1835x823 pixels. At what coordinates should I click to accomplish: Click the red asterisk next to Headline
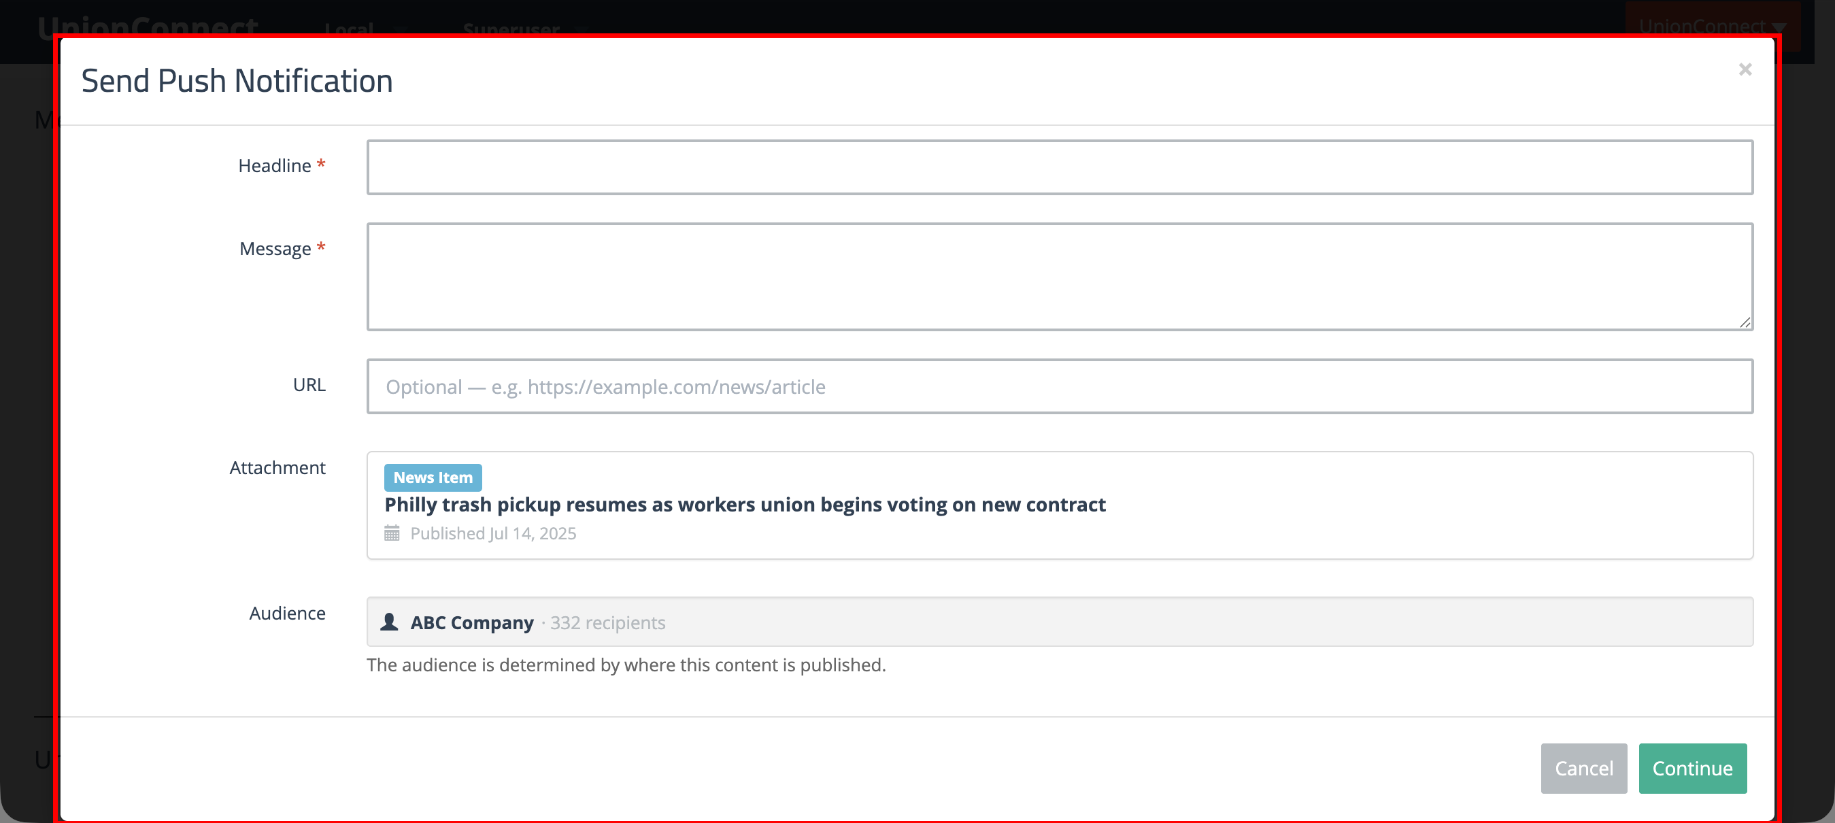pos(320,163)
